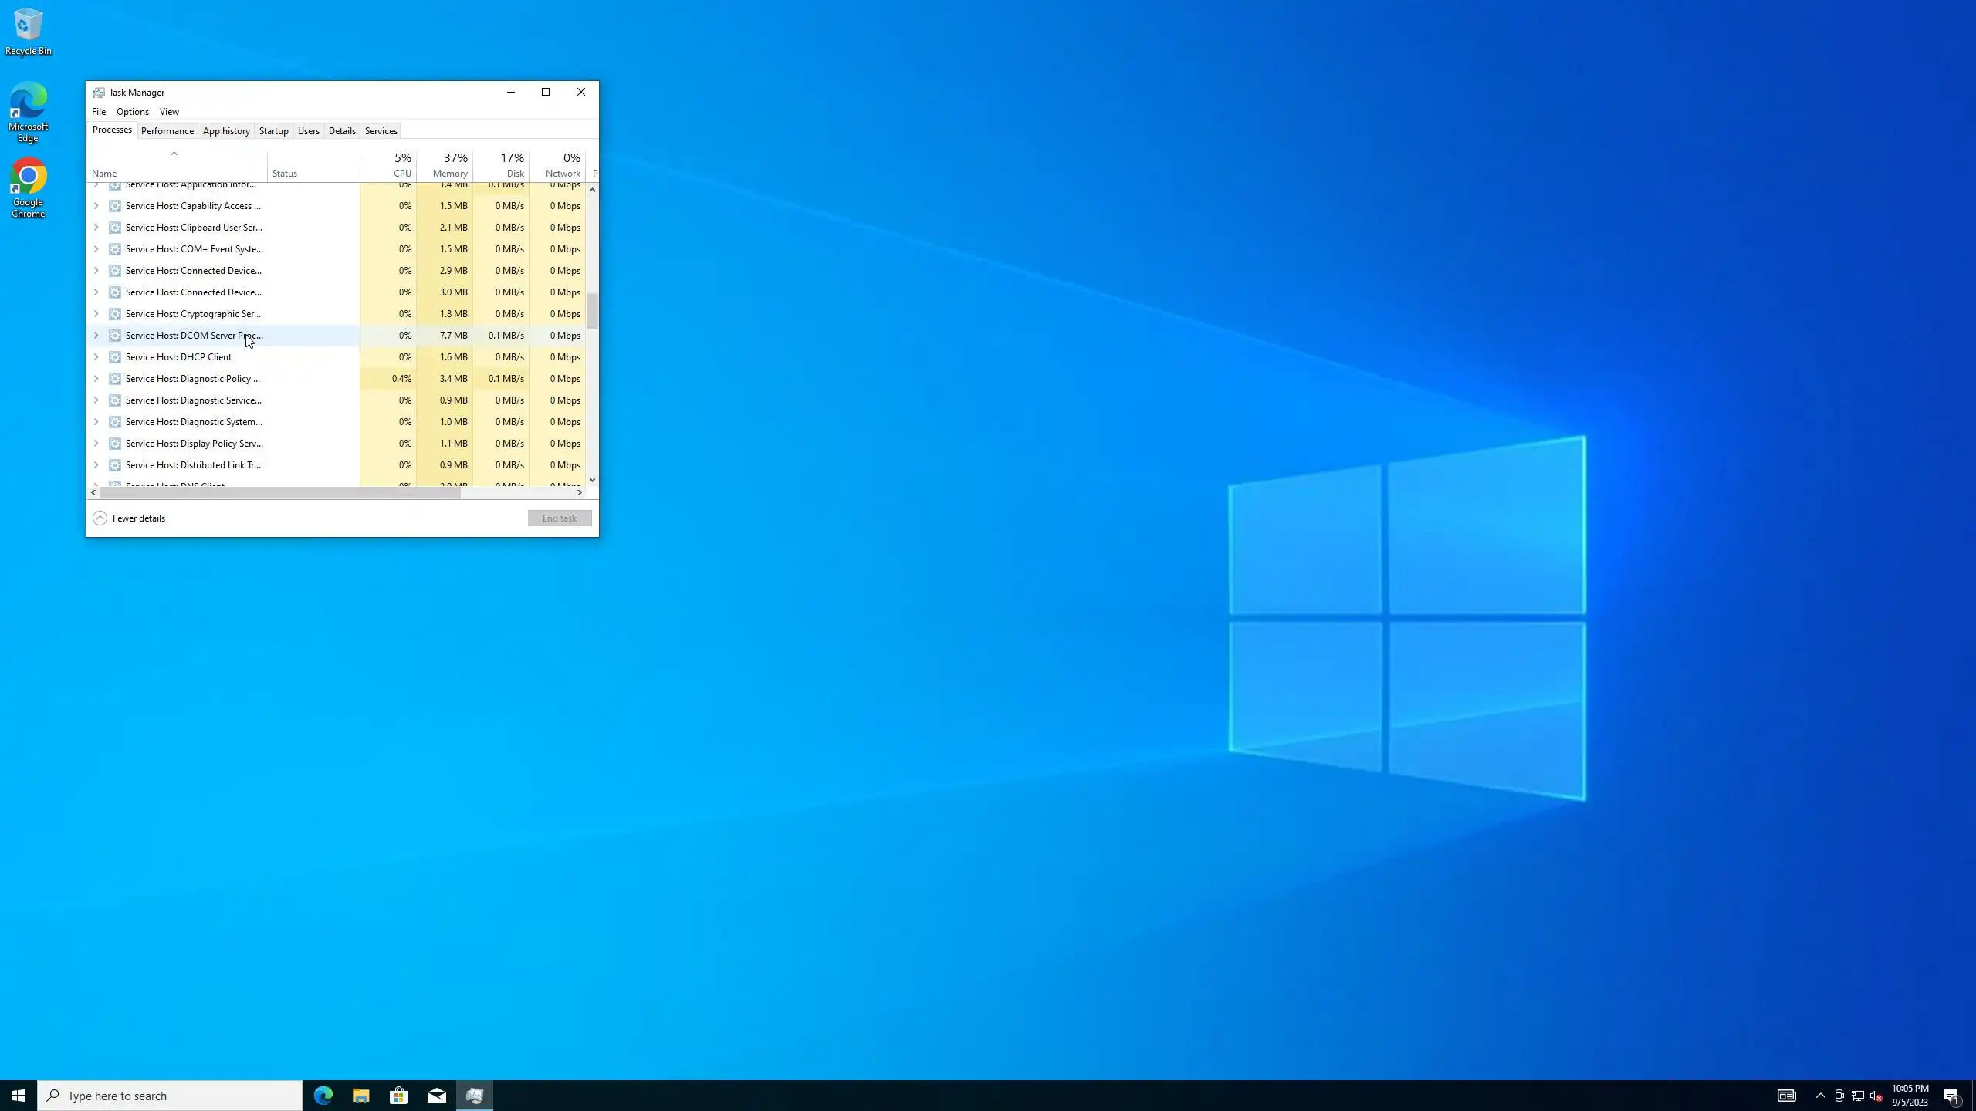Screen dimensions: 1976x1111
Task: Click the DHCP Client service gear icon
Action: 115,357
